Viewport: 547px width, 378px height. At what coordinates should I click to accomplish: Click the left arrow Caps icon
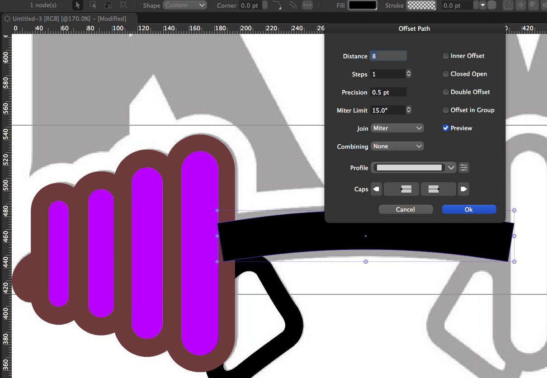point(376,189)
